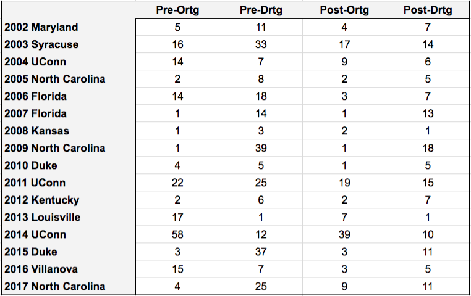Select the Post-Ortg column header

344,10
